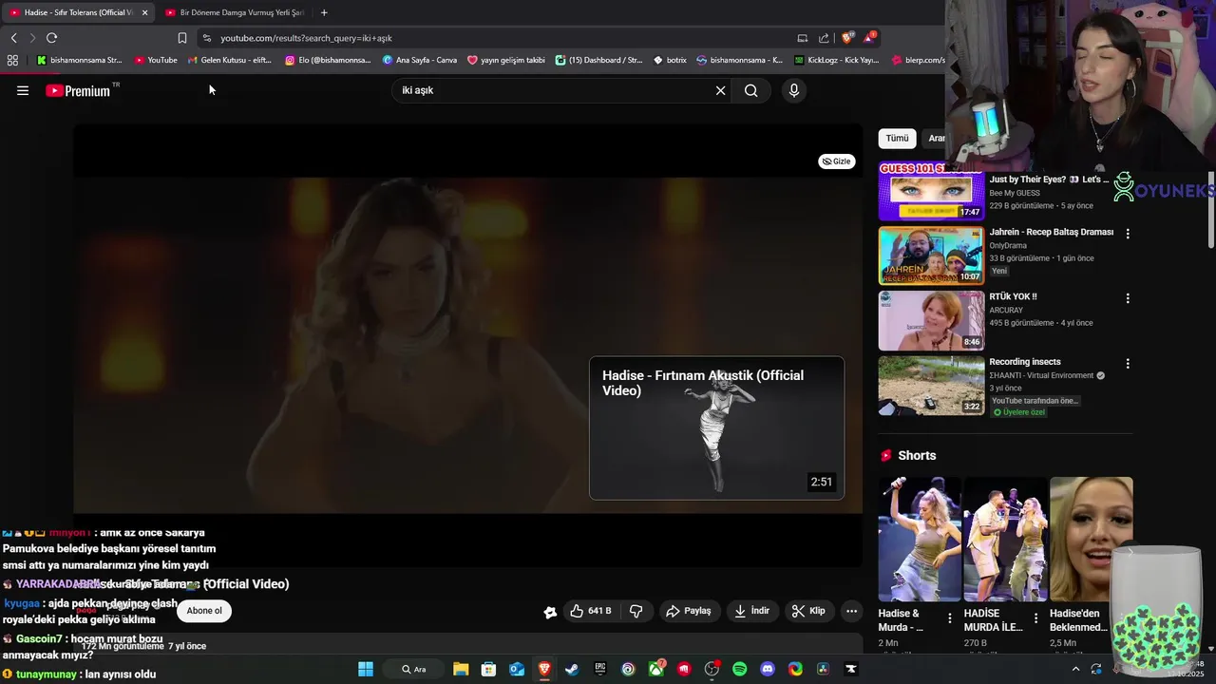
Task: Open File Explorer from taskbar
Action: [x=461, y=669]
